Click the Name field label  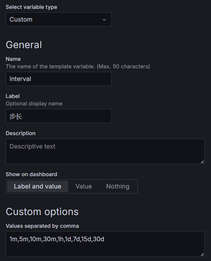tap(13, 59)
